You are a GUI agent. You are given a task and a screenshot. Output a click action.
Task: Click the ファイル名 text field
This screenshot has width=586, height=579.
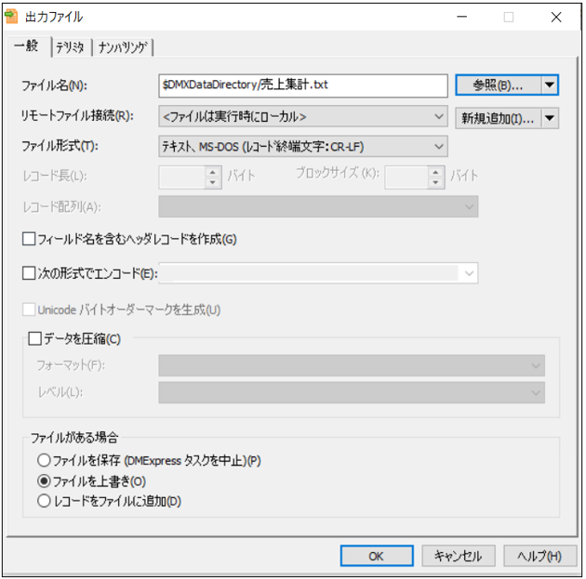[304, 86]
